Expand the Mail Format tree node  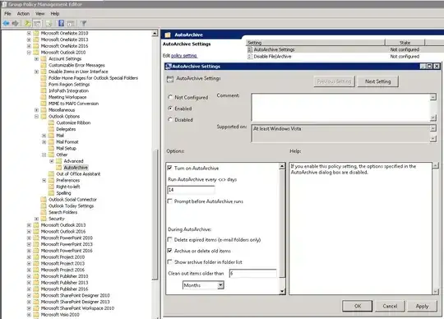click(x=44, y=141)
